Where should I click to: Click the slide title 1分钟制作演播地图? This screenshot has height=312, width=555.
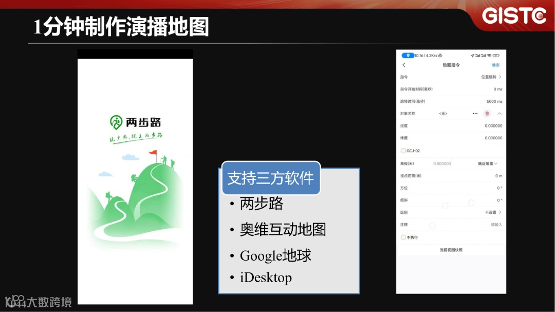121,27
